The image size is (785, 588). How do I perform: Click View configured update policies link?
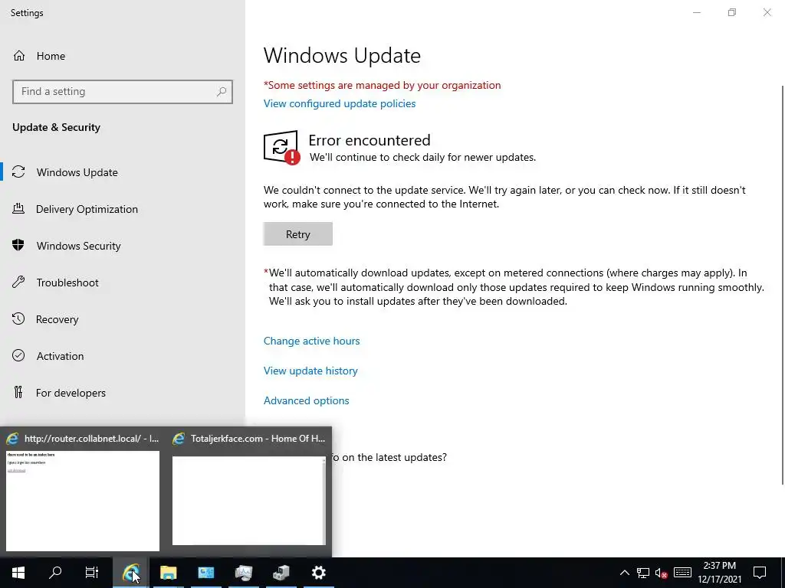[340, 103]
